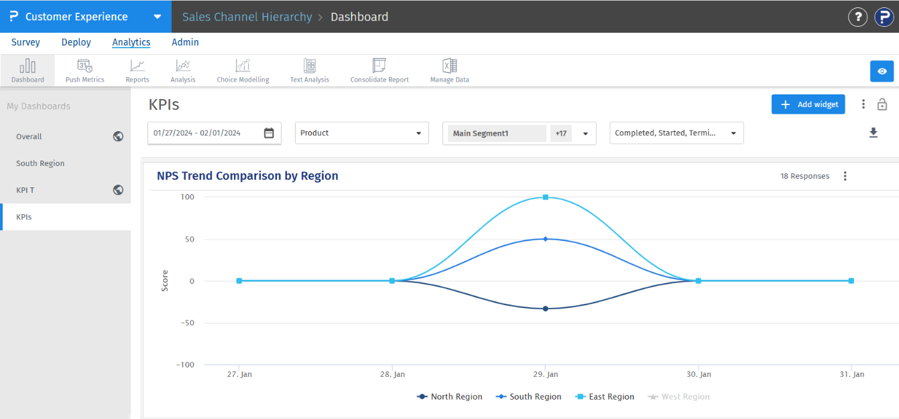Open the Push Metrics icon
The image size is (899, 419).
click(84, 66)
